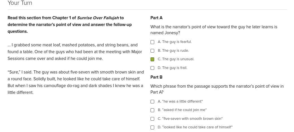
Task: Check the box for 'he was a little different'
Action: point(152,102)
